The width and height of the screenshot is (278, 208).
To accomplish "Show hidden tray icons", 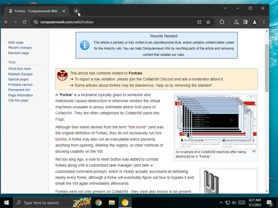I will (221, 203).
